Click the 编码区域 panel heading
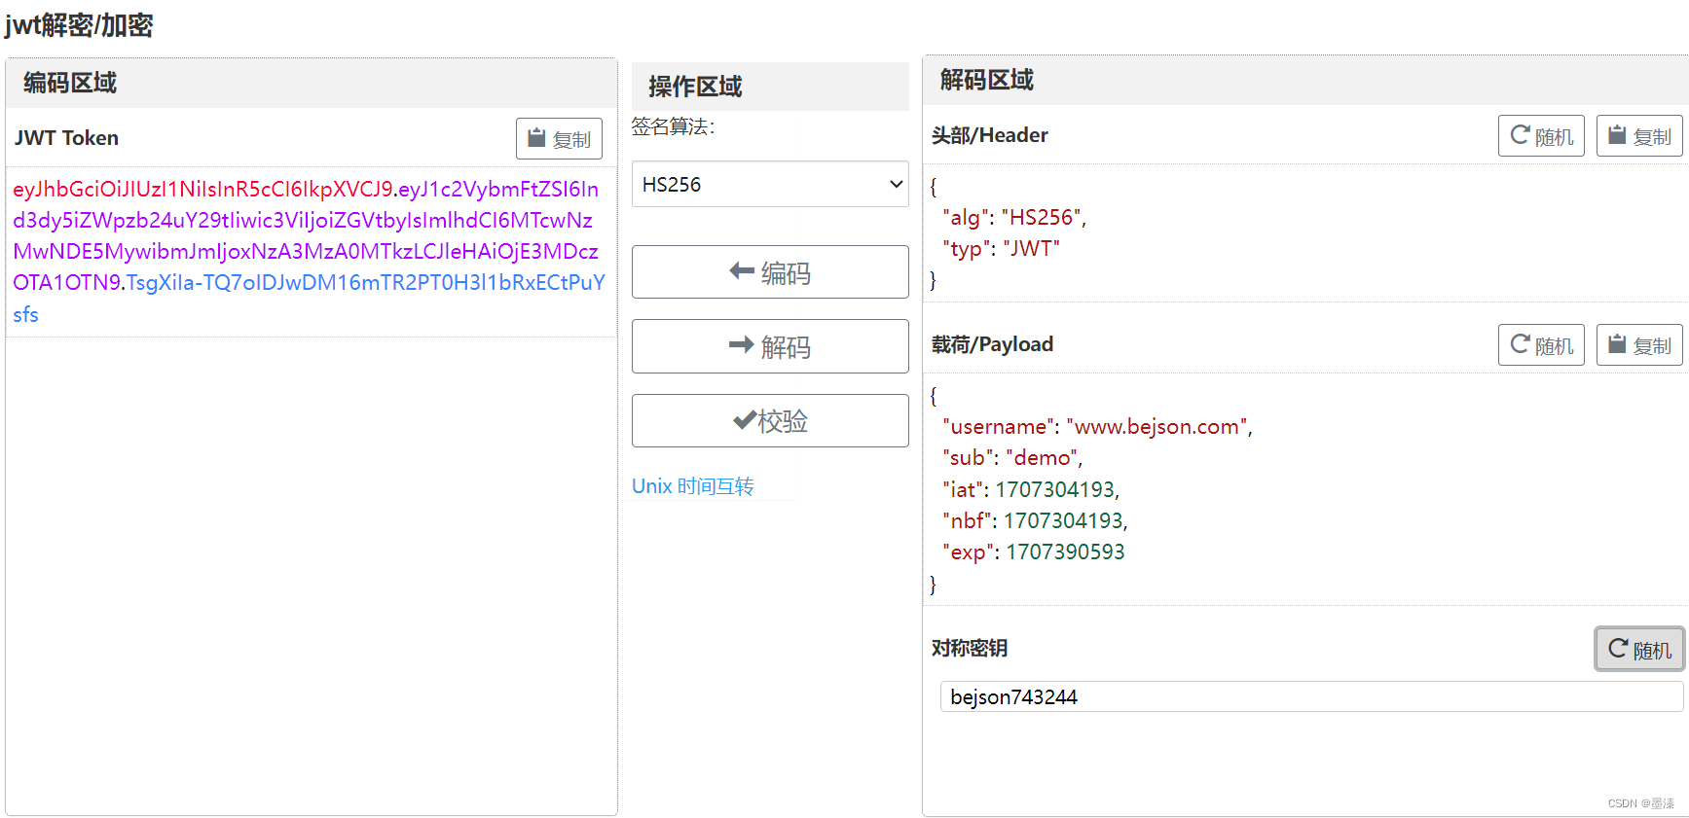The width and height of the screenshot is (1689, 818). click(70, 83)
